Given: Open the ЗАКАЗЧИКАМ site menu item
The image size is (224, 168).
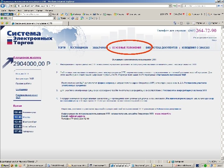Looking at the screenshot, I should pyautogui.click(x=100, y=48).
